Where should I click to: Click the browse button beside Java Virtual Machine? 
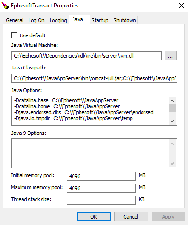(x=171, y=56)
